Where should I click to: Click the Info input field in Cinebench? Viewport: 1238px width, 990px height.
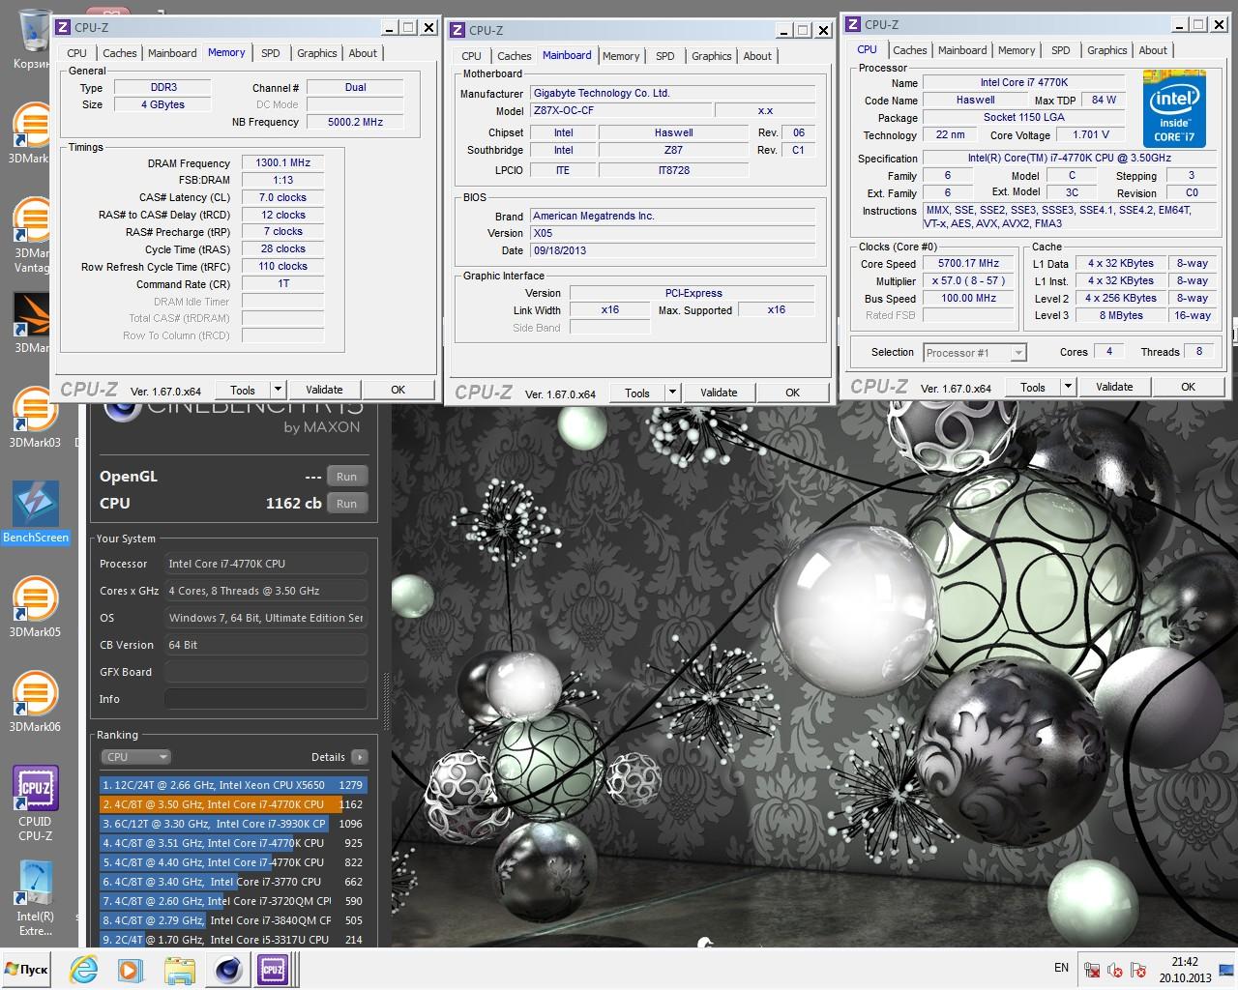[x=265, y=699]
